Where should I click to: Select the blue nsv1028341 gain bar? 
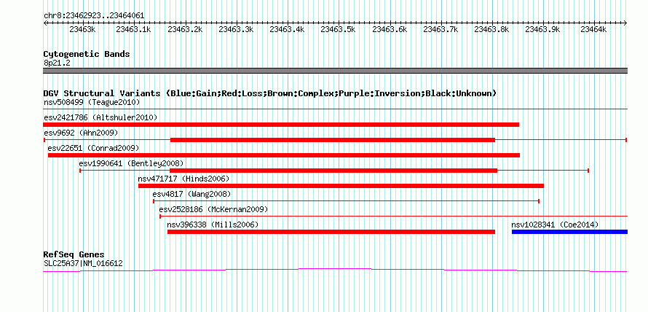click(x=570, y=232)
